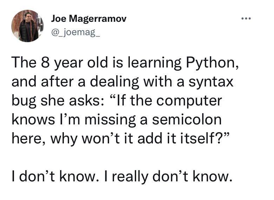Open the three-dot more options menu
The image size is (274, 200).
click(247, 18)
